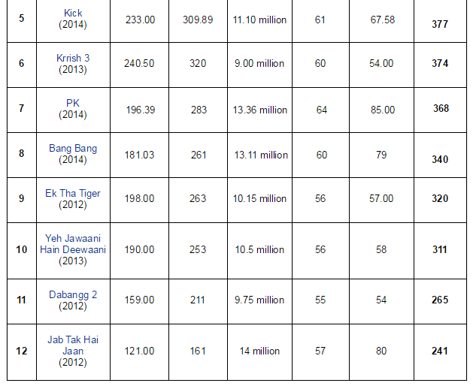
Task: Click the value '159.00' in Dabangg 2 row
Action: click(139, 300)
